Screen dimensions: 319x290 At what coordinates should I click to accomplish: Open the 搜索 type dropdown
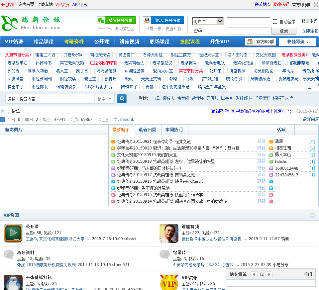click(x=105, y=99)
